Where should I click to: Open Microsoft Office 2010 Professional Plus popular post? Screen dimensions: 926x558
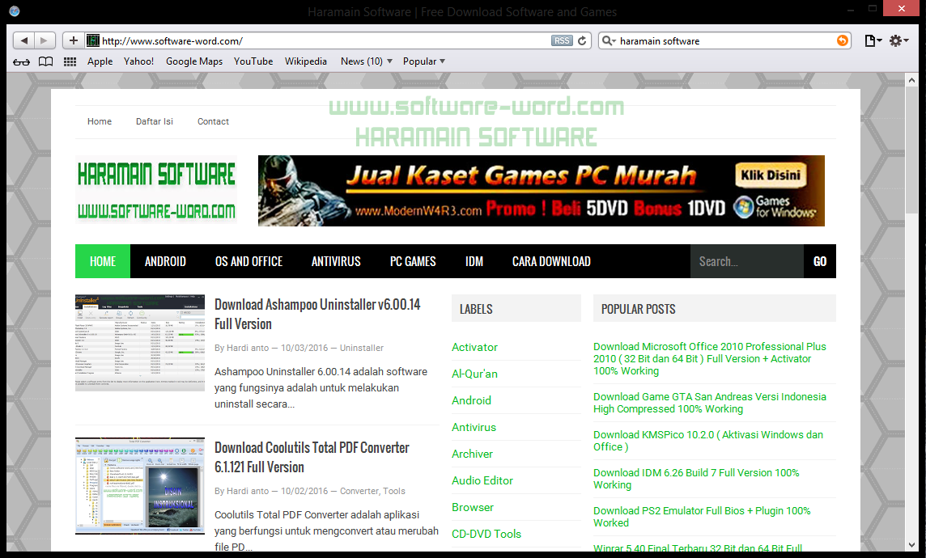(710, 358)
